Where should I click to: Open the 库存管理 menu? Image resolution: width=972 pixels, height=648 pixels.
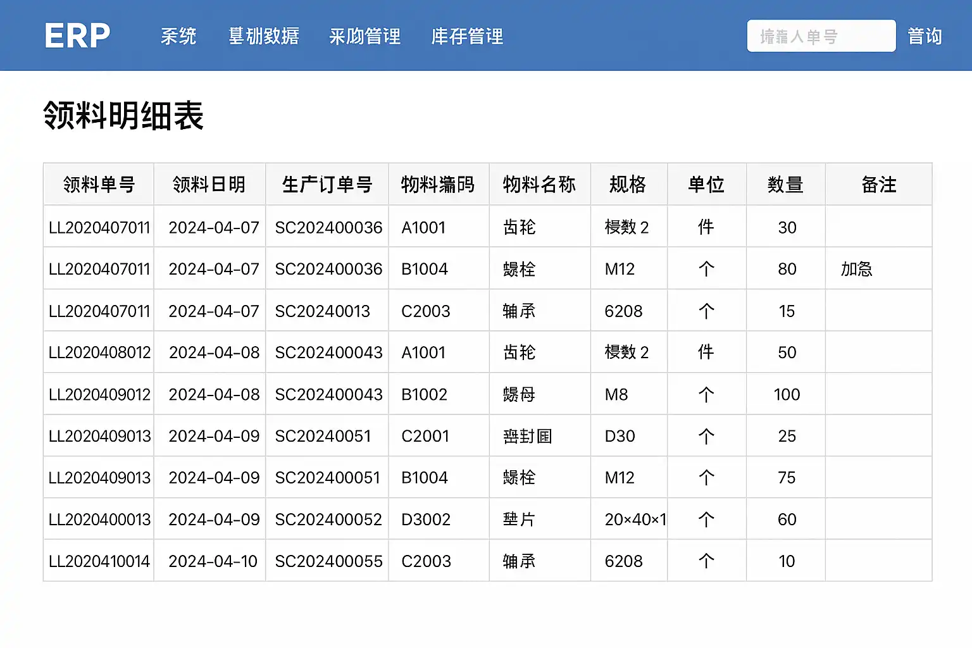(467, 37)
